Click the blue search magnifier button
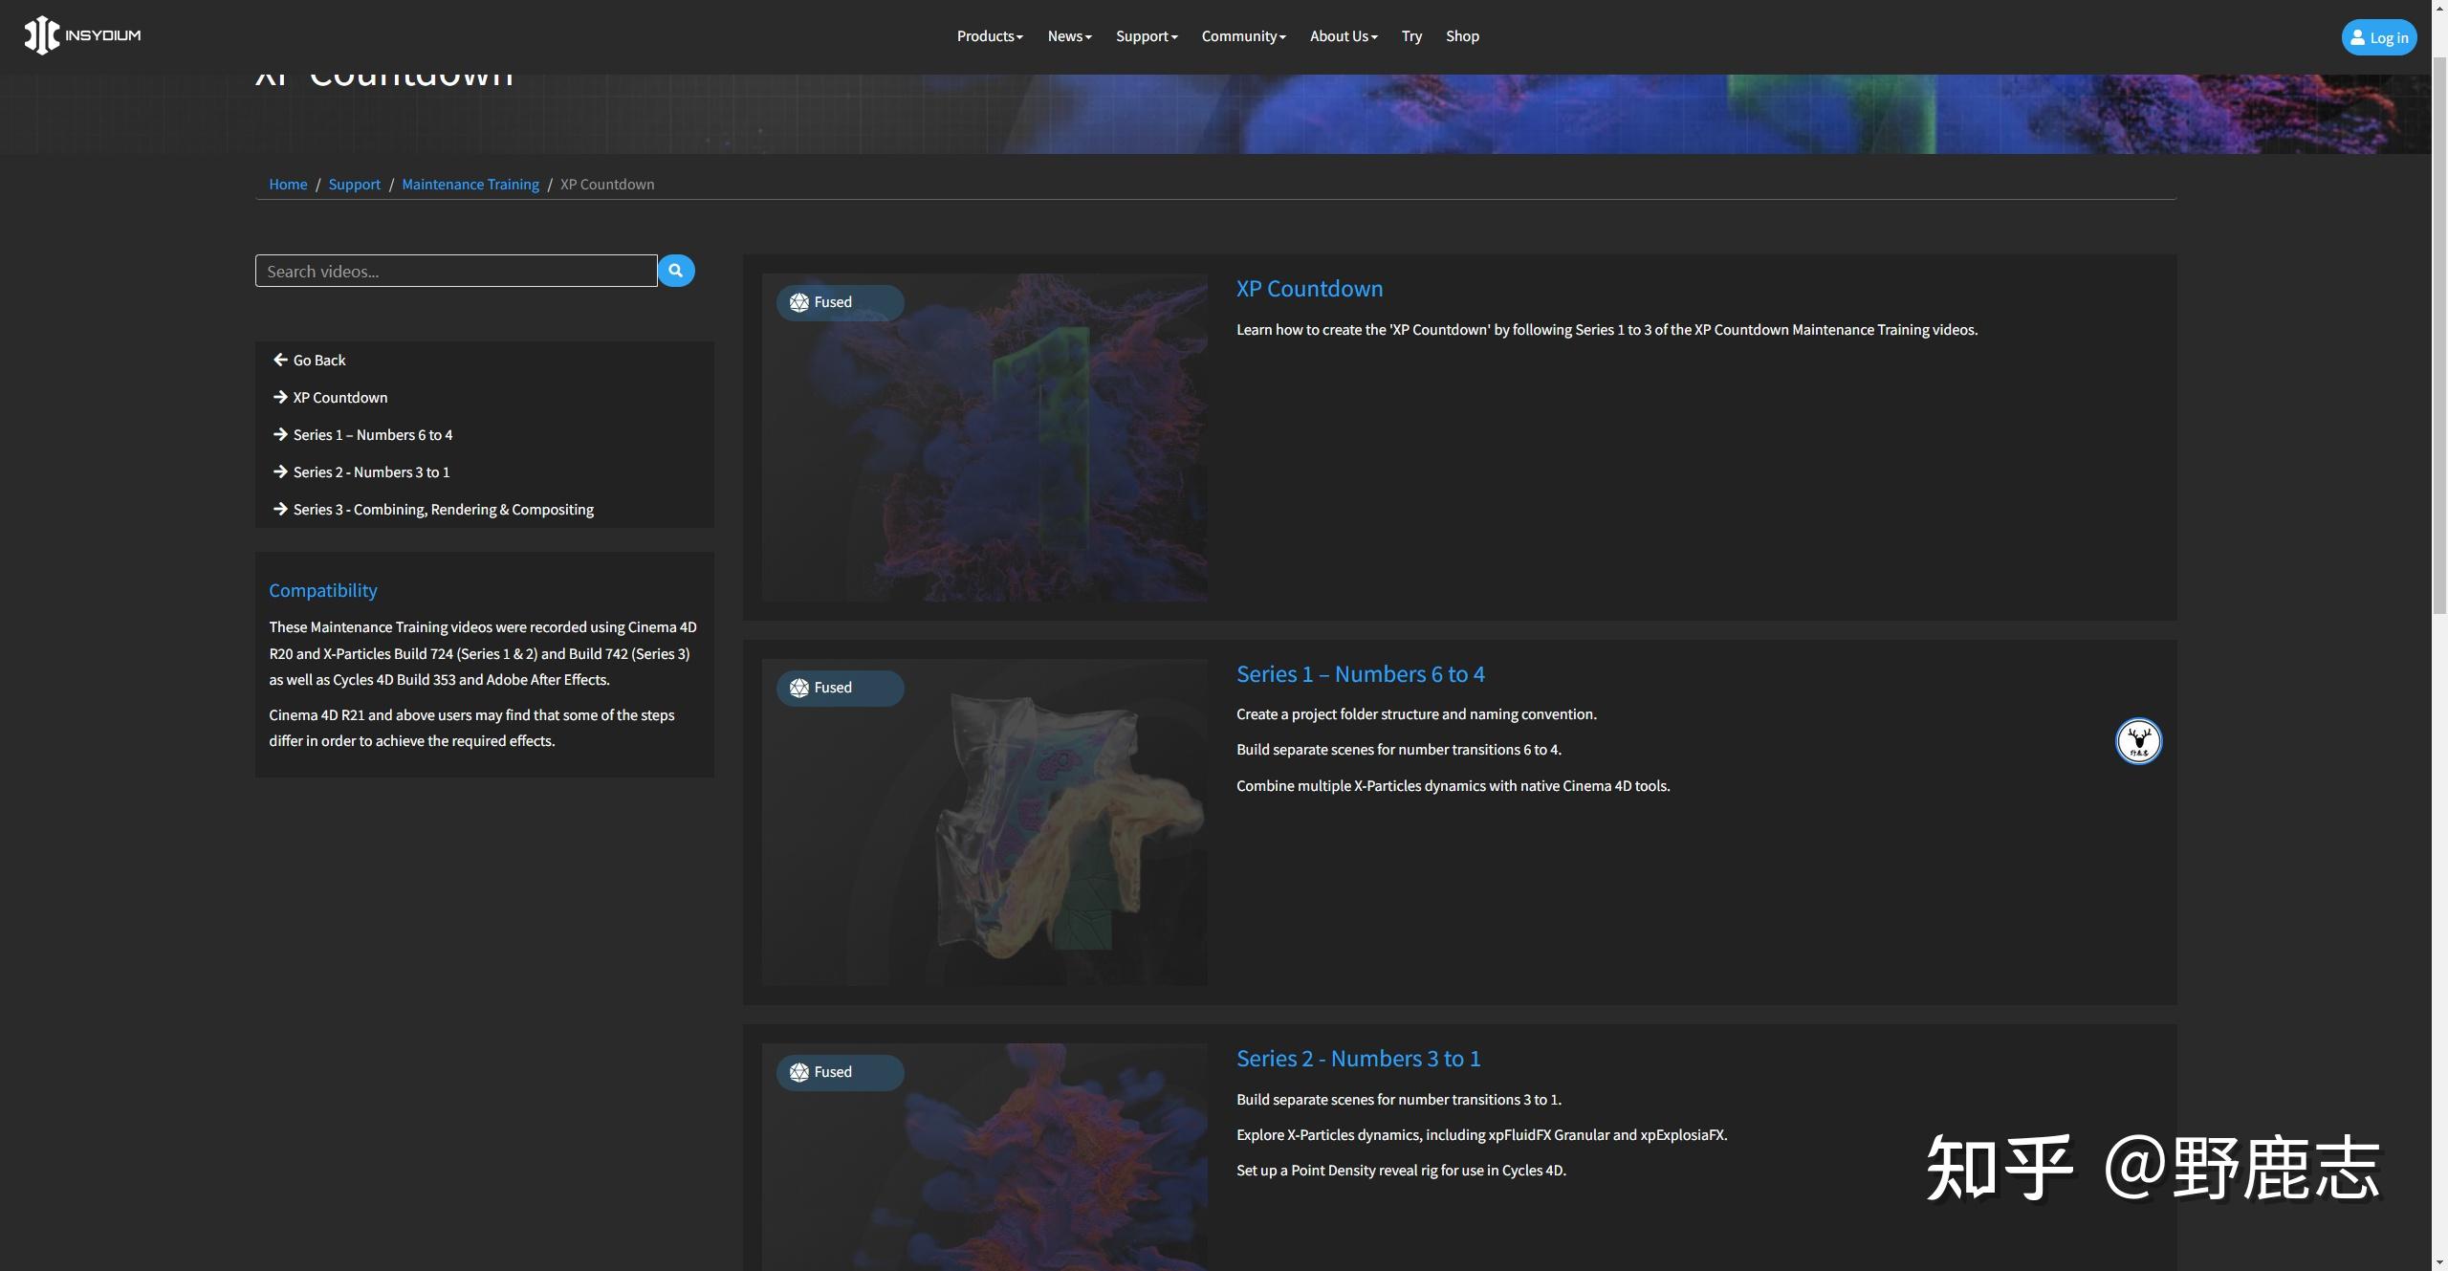 coord(676,271)
